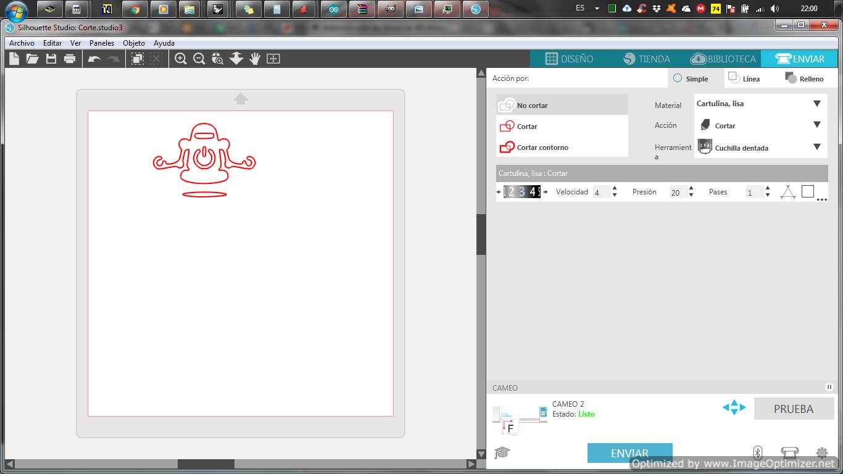Undo the last action
The image size is (843, 474).
94,59
